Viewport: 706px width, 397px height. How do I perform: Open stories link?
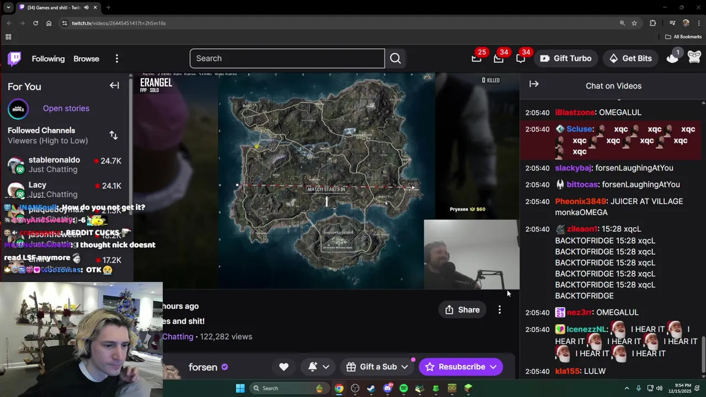(66, 109)
